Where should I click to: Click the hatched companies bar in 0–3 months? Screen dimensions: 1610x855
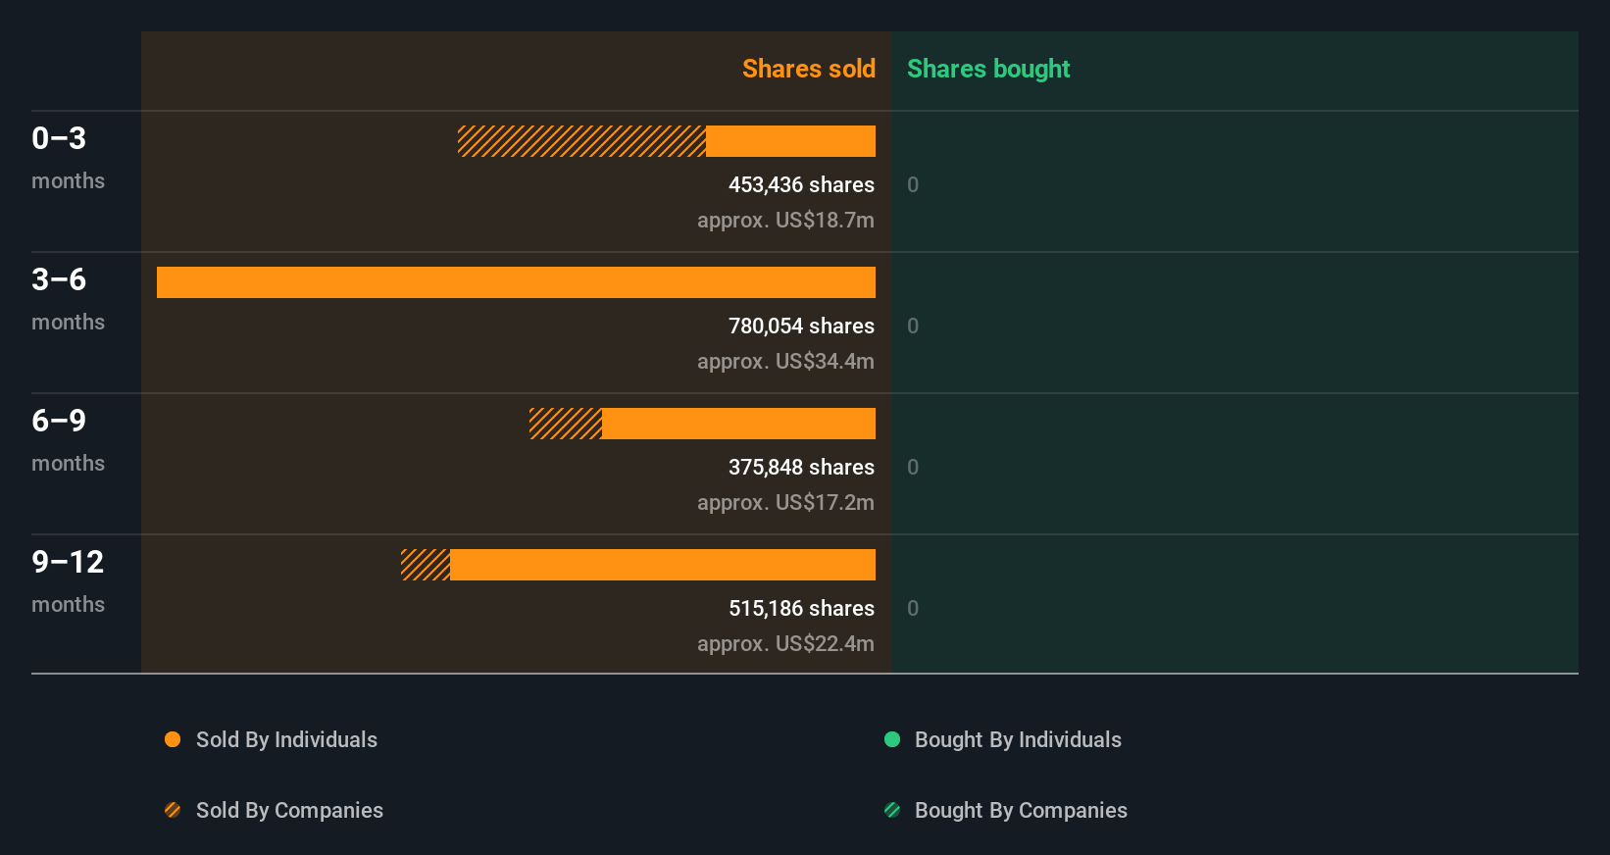coord(581,141)
